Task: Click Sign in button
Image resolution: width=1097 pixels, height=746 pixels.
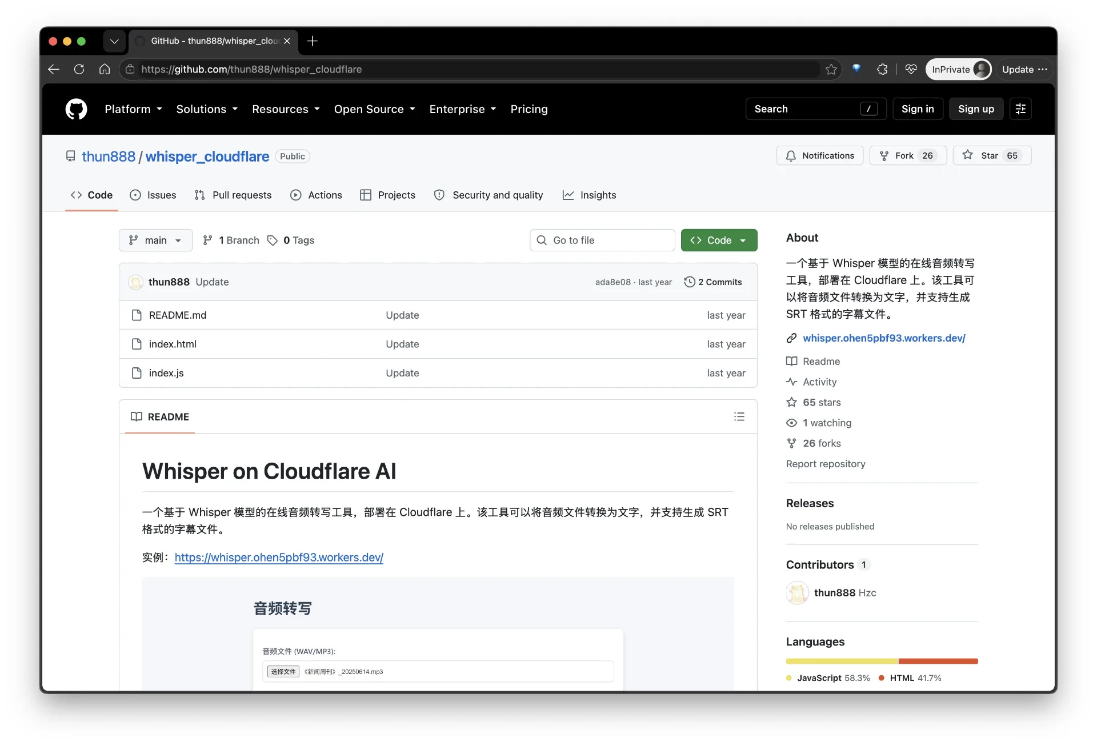Action: [917, 109]
